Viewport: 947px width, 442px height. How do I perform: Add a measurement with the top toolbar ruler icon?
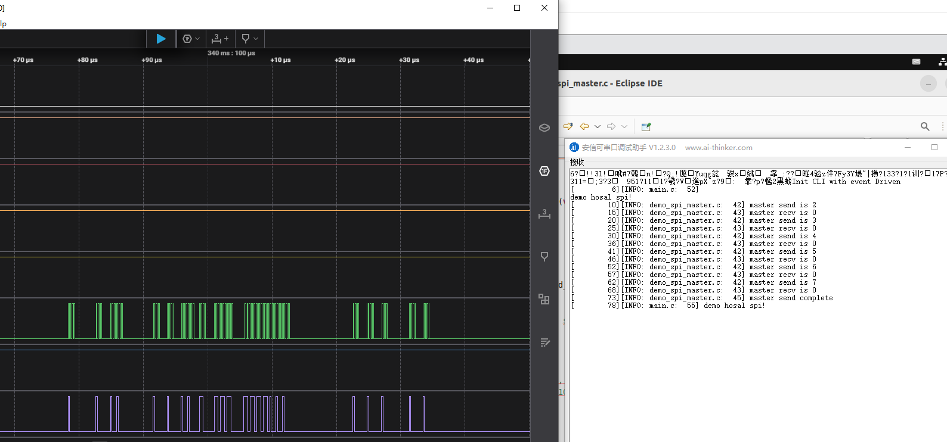[220, 39]
